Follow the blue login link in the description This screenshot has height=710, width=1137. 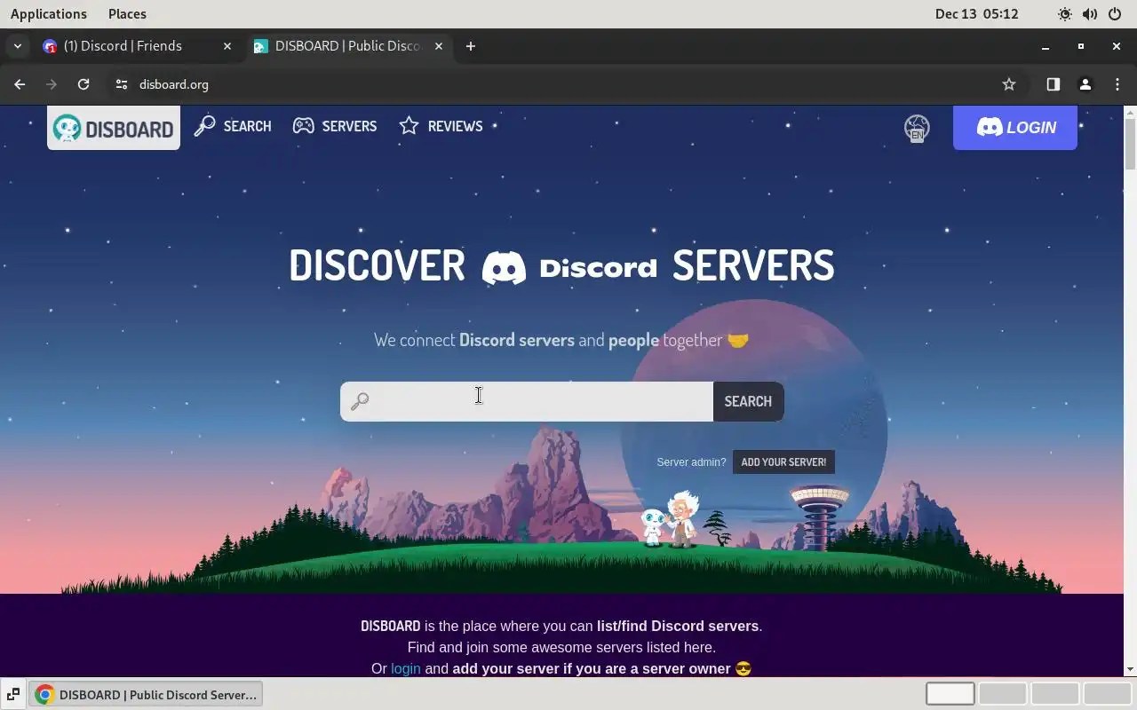[406, 668]
